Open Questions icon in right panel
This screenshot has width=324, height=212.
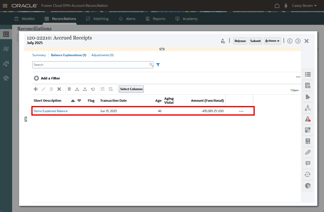point(308,141)
